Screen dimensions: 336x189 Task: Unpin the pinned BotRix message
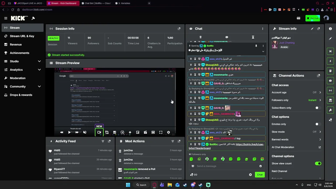(x=256, y=46)
